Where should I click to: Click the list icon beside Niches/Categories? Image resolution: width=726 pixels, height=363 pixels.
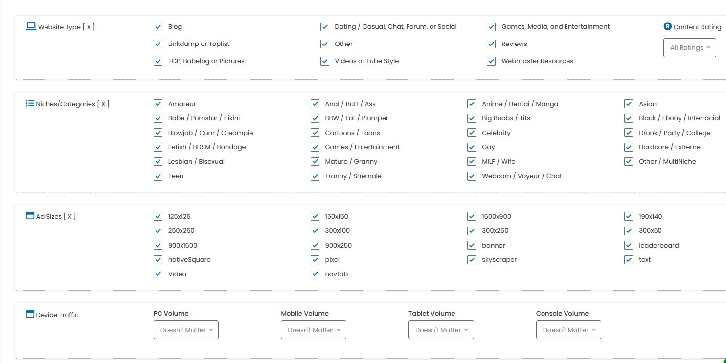coord(30,103)
